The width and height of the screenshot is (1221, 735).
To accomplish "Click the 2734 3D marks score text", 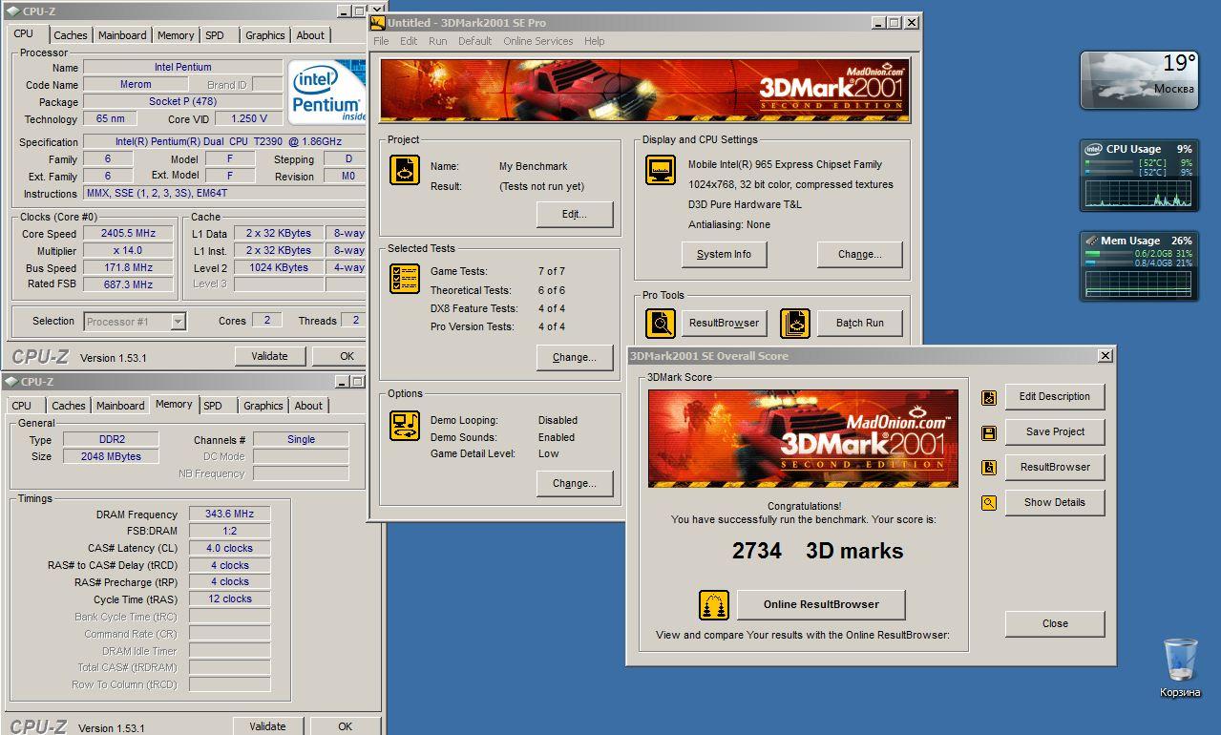I will [x=817, y=551].
